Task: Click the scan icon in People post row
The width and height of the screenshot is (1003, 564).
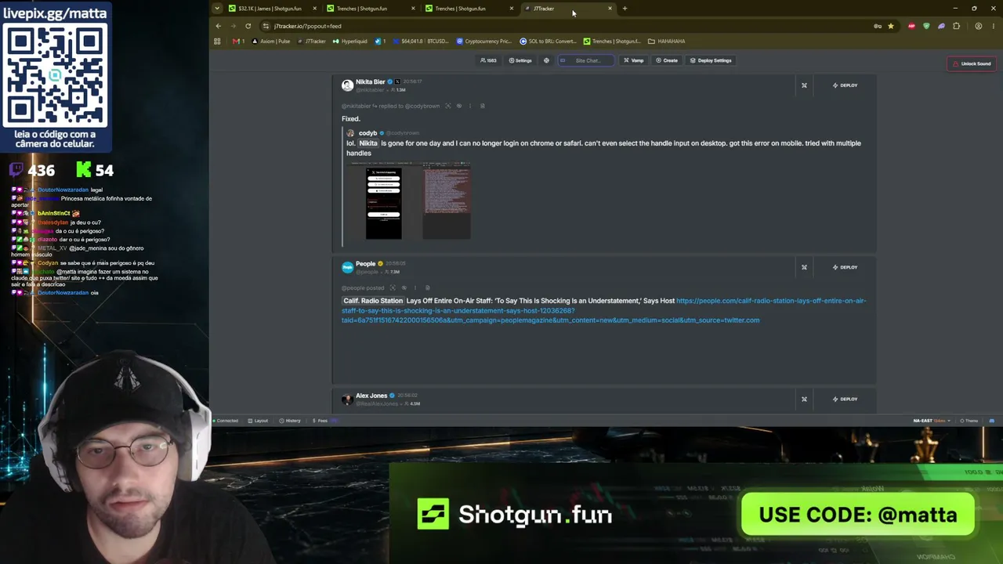Action: click(x=393, y=287)
